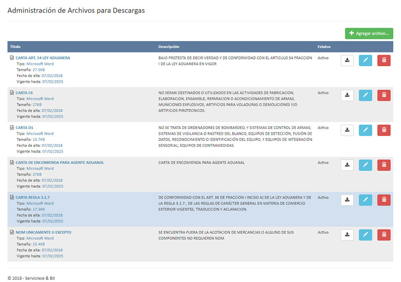401x282 pixels.
Task: Click the Estatus column header
Action: pos(324,47)
